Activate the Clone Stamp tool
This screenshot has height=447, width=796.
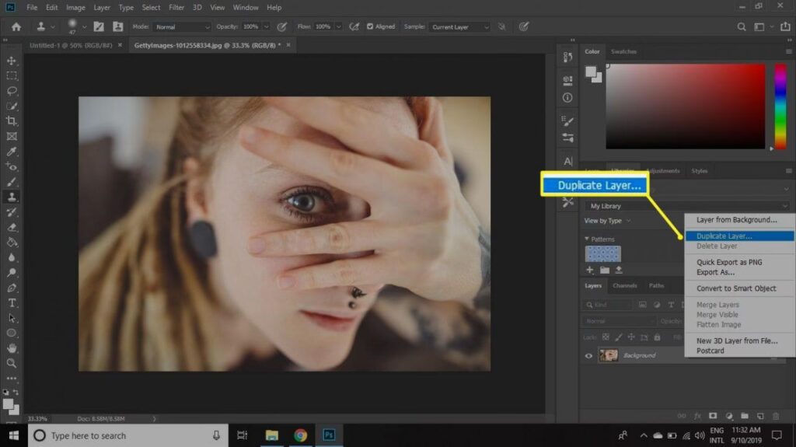click(12, 197)
